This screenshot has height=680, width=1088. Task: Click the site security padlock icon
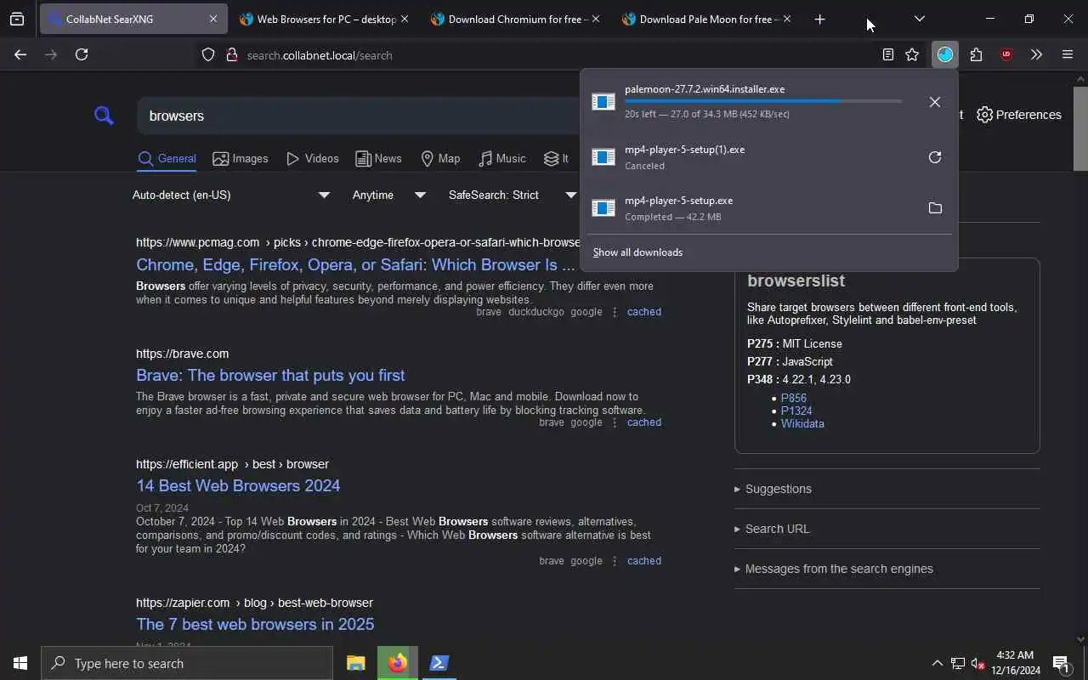[231, 55]
